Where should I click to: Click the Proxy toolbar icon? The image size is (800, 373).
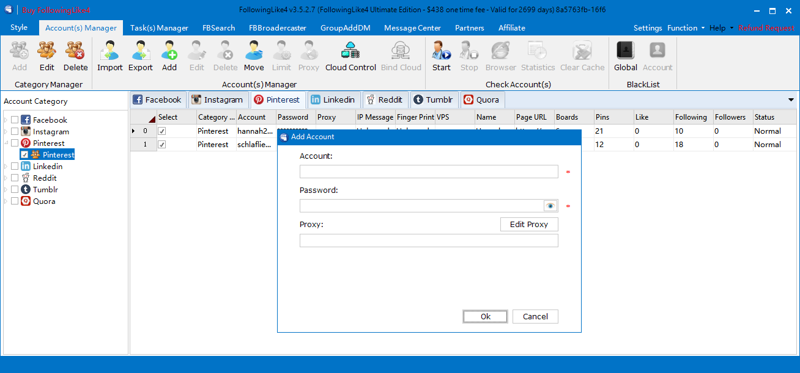pyautogui.click(x=309, y=56)
